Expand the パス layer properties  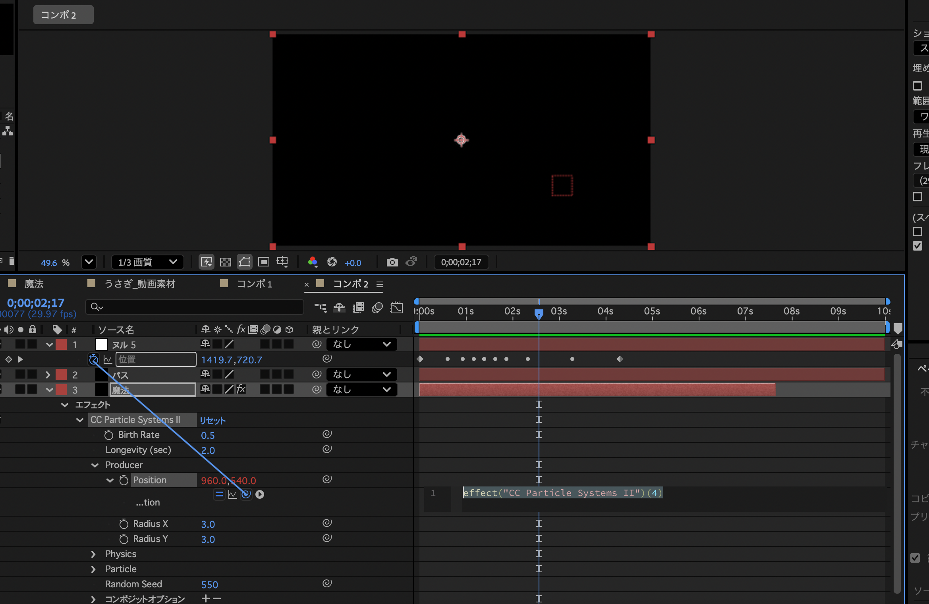(x=48, y=375)
